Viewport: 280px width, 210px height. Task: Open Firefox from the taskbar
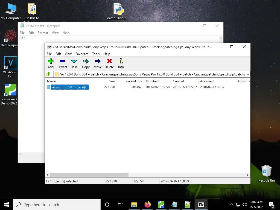(x=147, y=205)
